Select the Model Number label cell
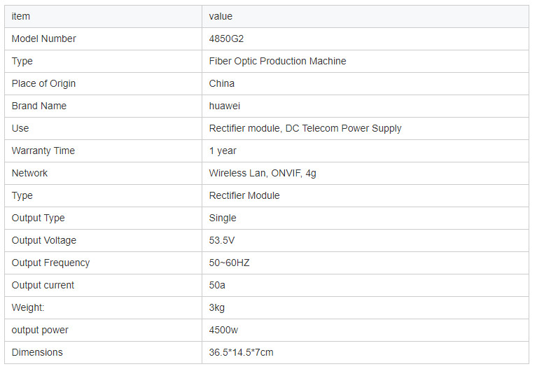 [x=44, y=39]
